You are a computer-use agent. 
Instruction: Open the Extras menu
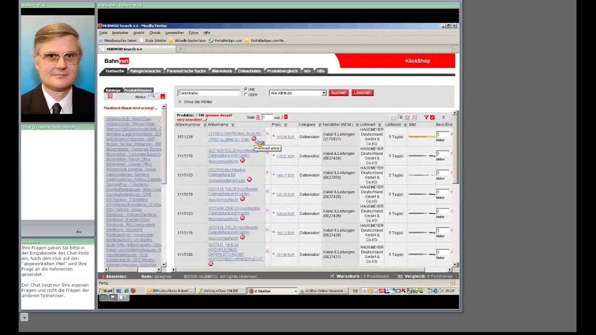[x=193, y=33]
